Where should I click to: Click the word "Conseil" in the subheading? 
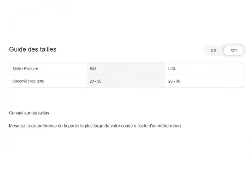point(16,113)
